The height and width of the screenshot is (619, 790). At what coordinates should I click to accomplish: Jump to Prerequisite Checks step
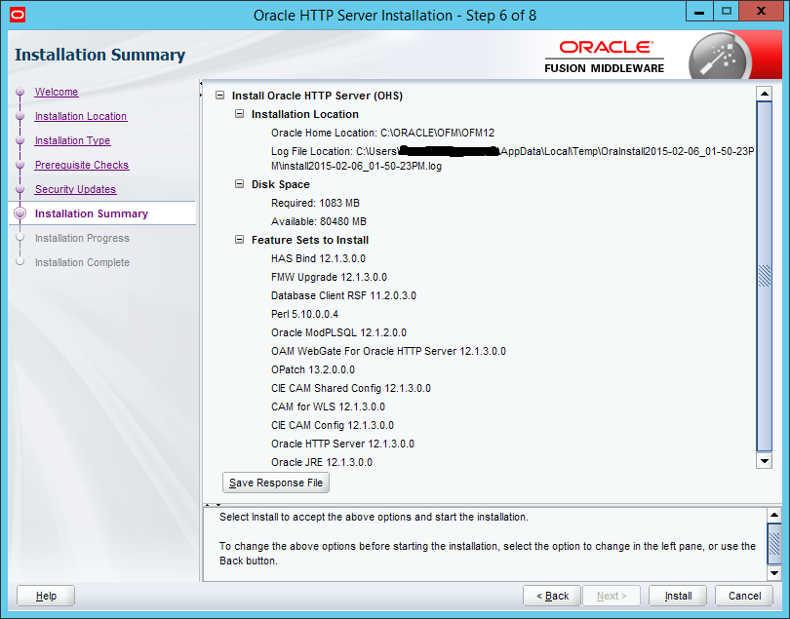pos(82,166)
